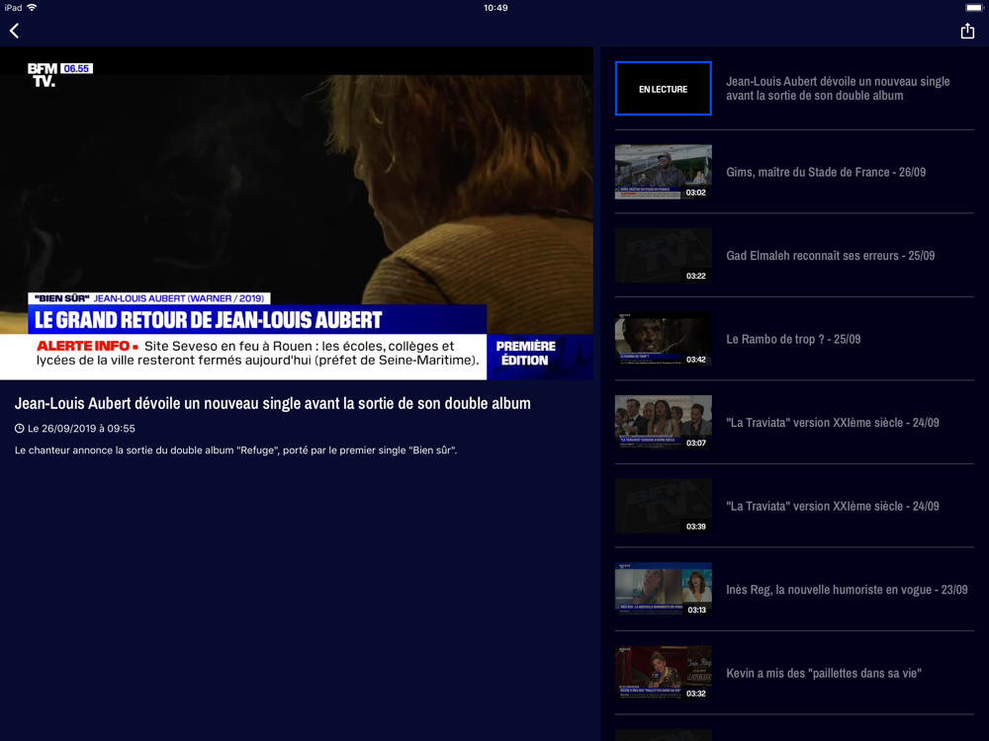Open La Traviata title beside 03:07 video

(832, 422)
